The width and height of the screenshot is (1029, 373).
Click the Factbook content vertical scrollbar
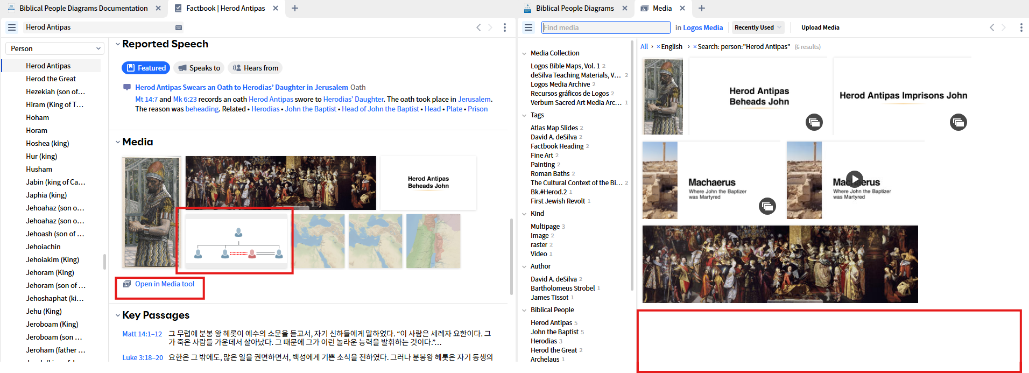coord(511,256)
